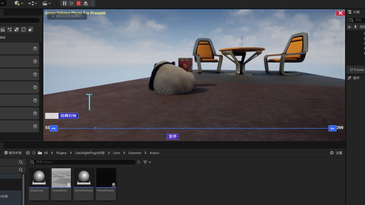Image resolution: width=365 pixels, height=205 pixels.
Task: Click the folder icon beside All
Action: pos(40,153)
